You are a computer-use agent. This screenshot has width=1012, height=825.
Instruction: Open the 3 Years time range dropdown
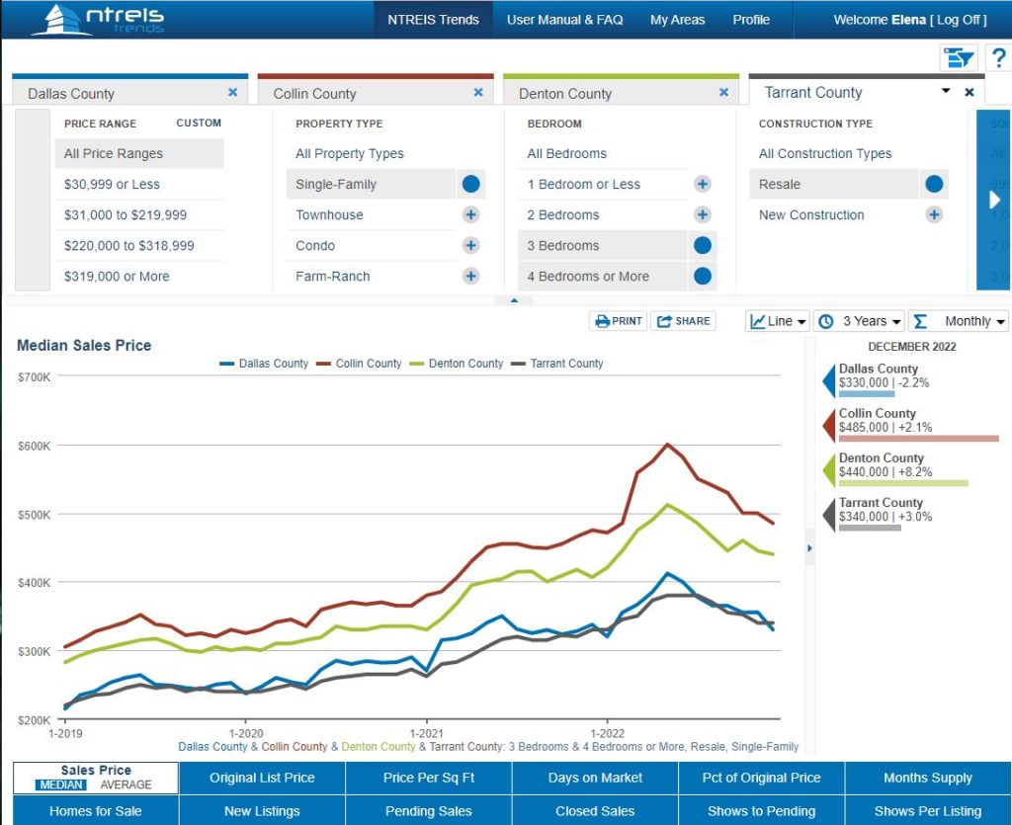click(x=859, y=320)
